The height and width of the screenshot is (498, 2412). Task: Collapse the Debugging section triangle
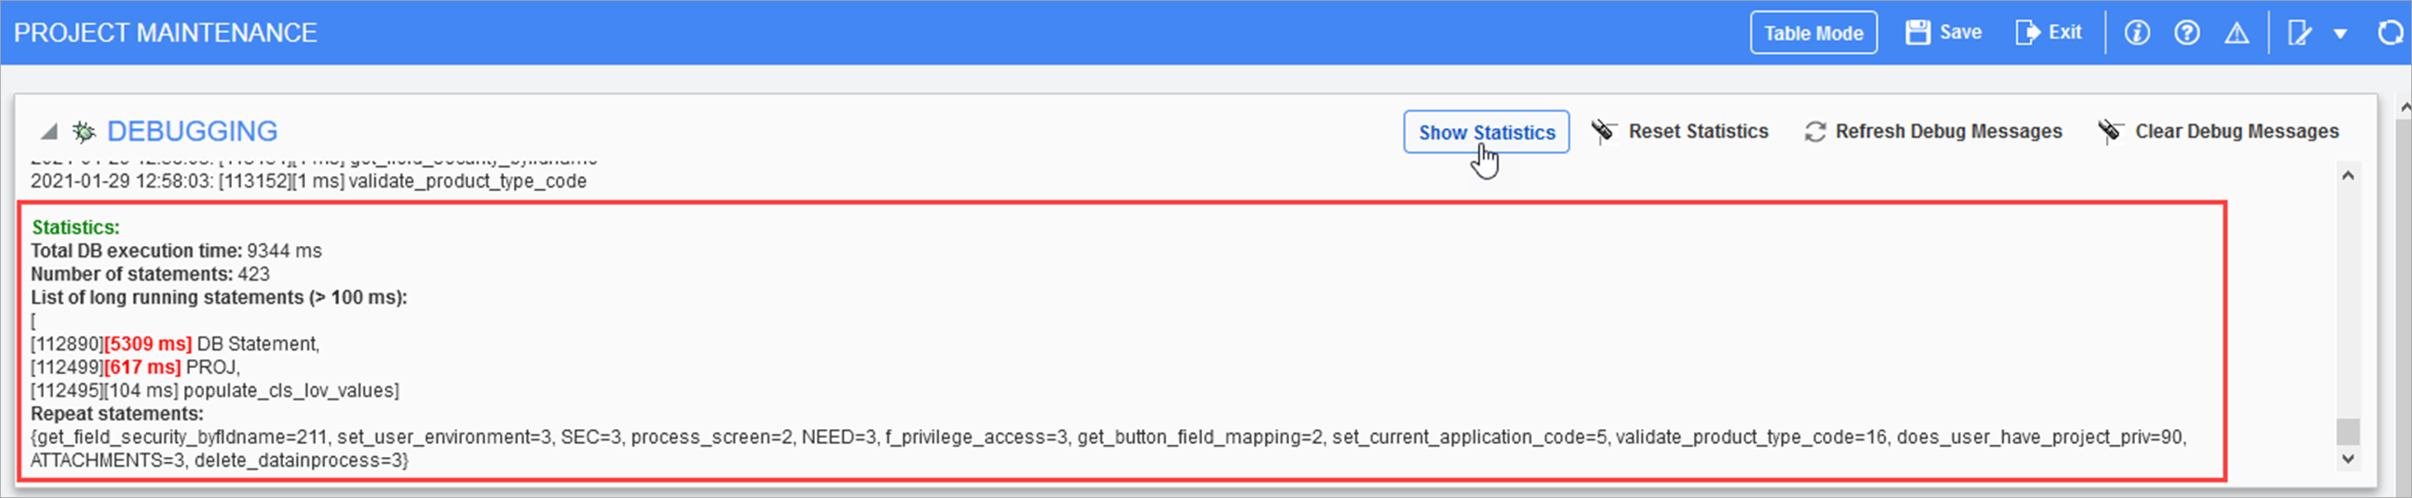coord(49,132)
